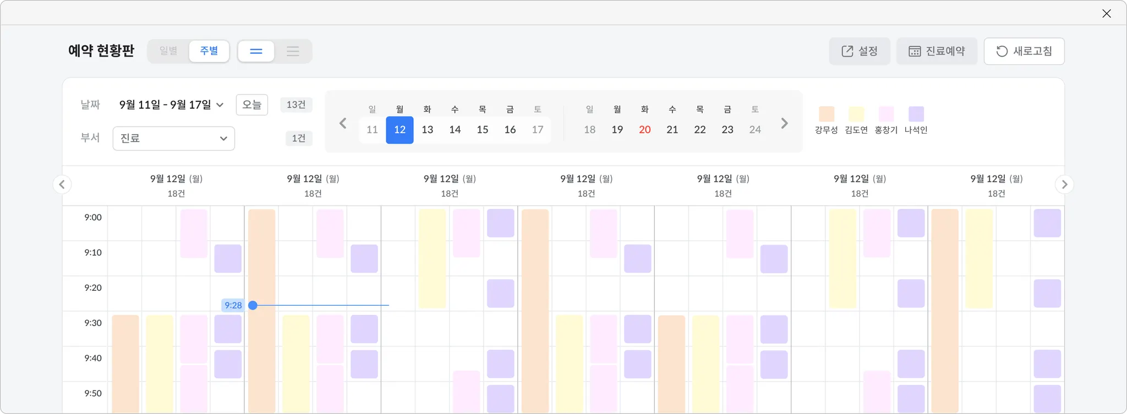Viewport: 1127px width, 414px height.
Task: Expand the 부서 진료 dropdown
Action: pyautogui.click(x=173, y=139)
